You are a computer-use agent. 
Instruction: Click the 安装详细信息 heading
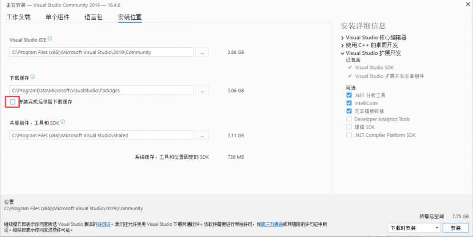(x=363, y=26)
